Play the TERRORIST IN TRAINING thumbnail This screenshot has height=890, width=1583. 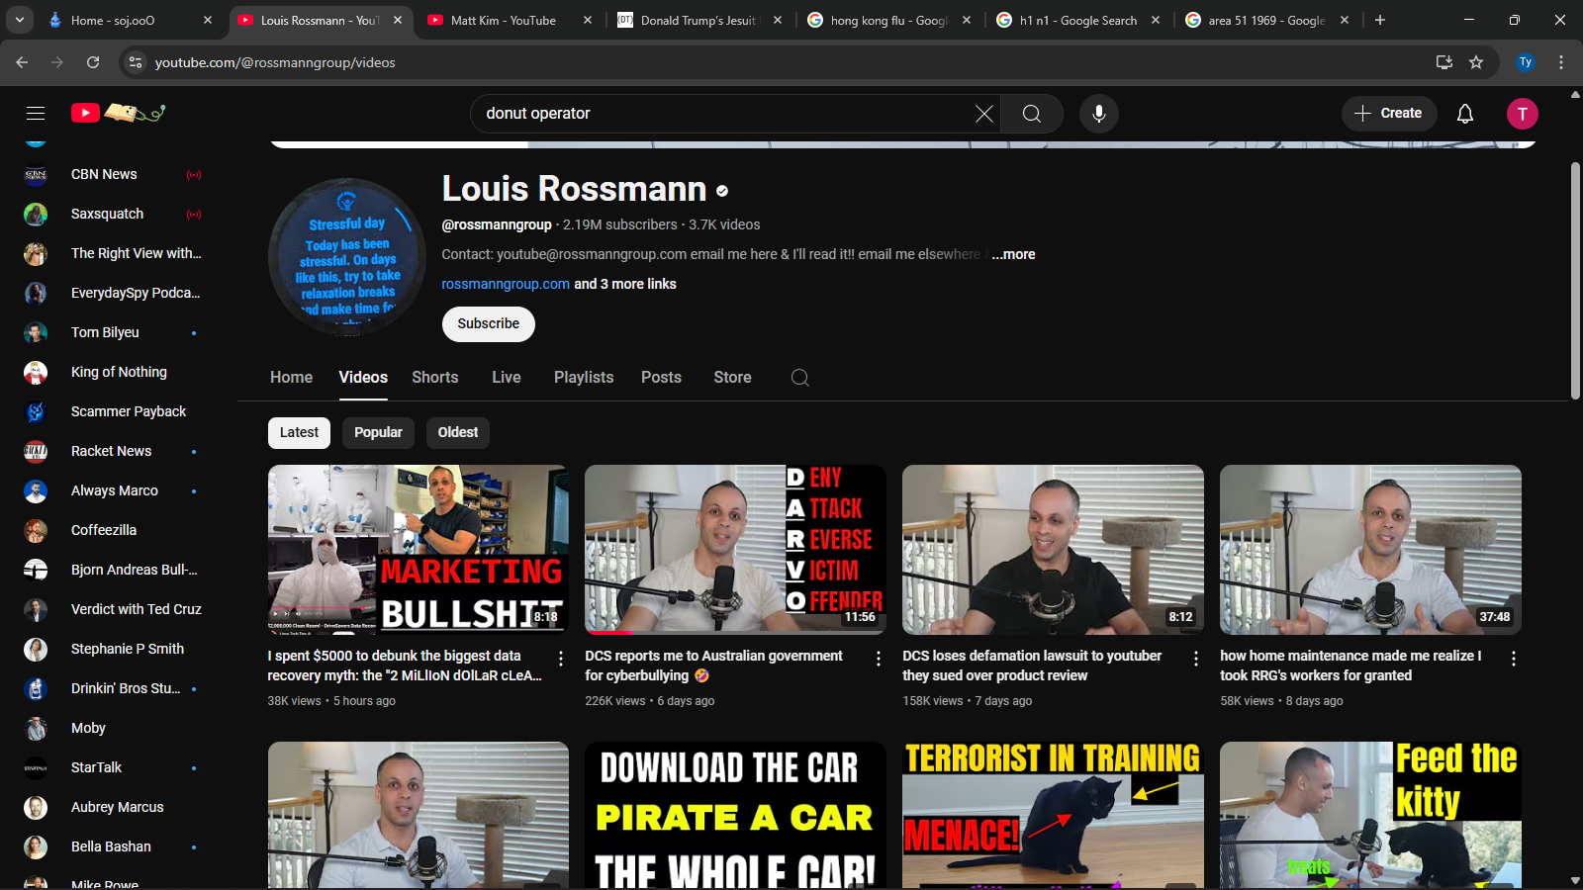tap(1053, 816)
